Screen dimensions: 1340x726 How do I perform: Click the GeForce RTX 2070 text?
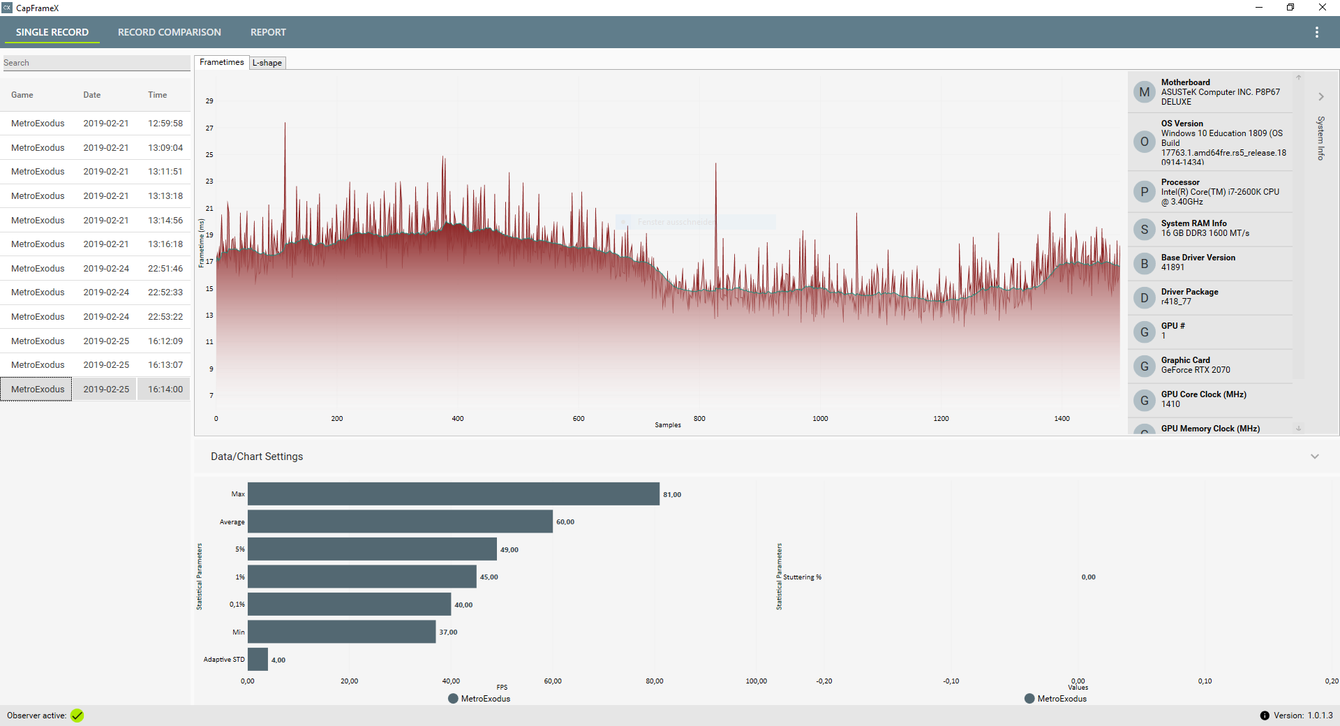coord(1196,370)
